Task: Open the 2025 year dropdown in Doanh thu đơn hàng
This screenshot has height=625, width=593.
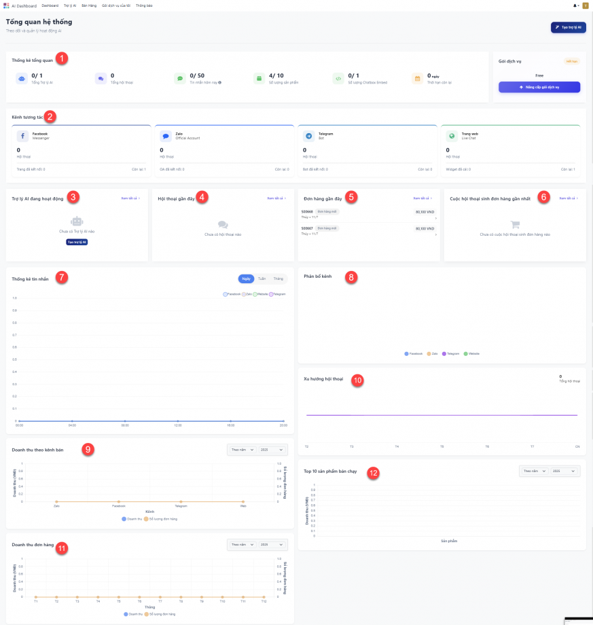Action: pos(273,544)
